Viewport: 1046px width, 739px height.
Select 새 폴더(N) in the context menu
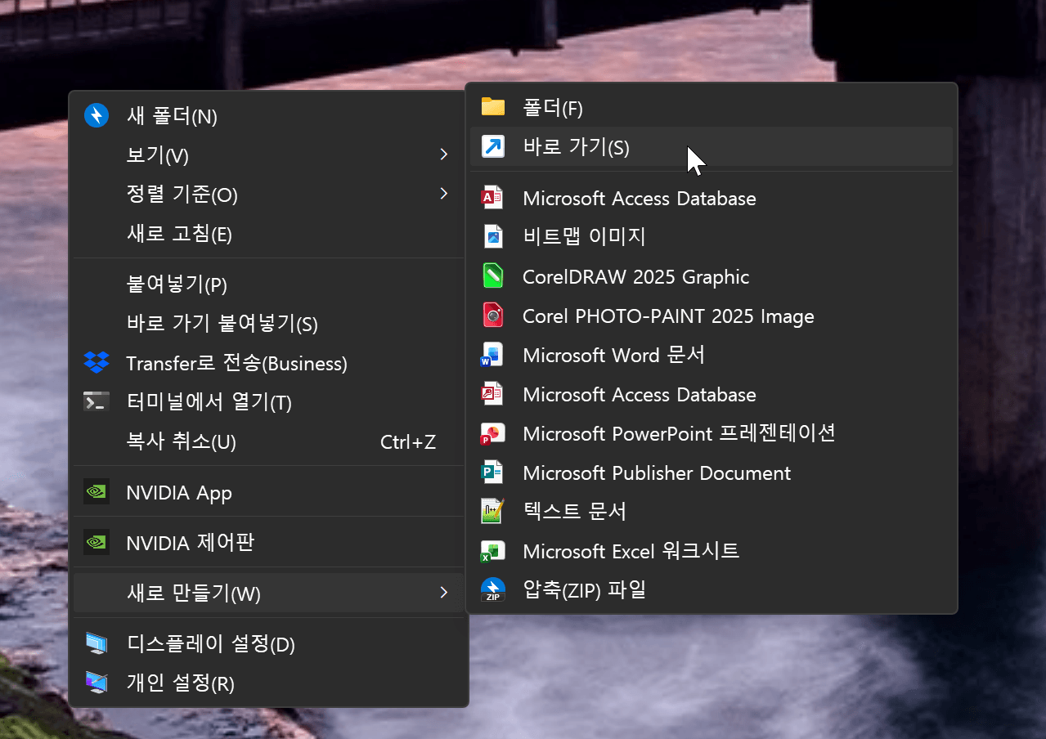tap(269, 115)
